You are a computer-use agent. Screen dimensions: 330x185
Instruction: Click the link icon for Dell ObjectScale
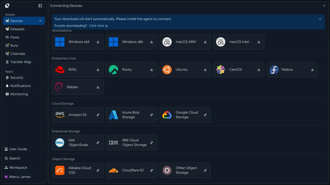click(98, 143)
